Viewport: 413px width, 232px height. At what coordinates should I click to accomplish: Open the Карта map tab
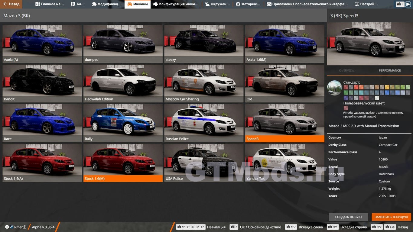pyautogui.click(x=78, y=4)
